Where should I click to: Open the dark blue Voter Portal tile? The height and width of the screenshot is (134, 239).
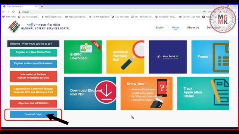pyautogui.click(x=168, y=57)
